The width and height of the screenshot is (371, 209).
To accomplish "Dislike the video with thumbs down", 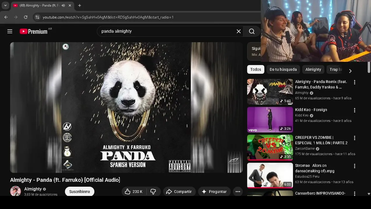I will (153, 192).
